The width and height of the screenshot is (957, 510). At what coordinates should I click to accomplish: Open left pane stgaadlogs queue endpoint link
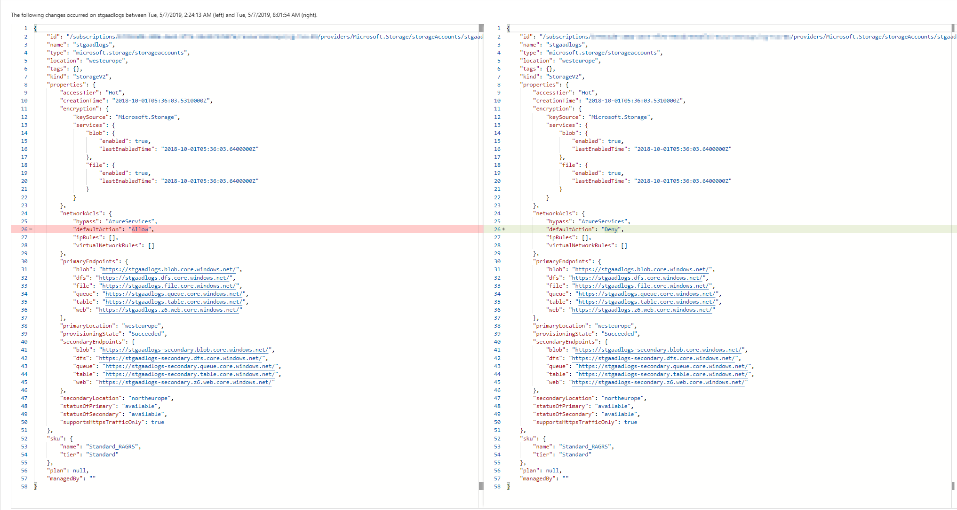(174, 294)
